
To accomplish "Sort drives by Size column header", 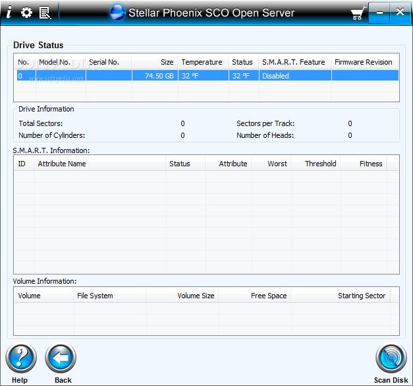I will 155,62.
